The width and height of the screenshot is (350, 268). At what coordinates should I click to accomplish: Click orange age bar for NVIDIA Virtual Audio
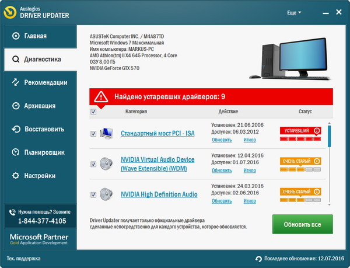tap(300, 169)
